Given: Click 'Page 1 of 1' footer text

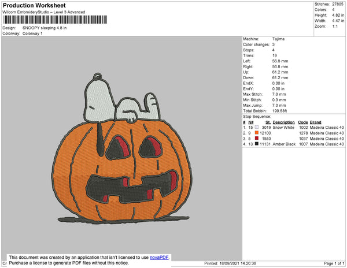Looking at the screenshot, I should click(x=334, y=263).
